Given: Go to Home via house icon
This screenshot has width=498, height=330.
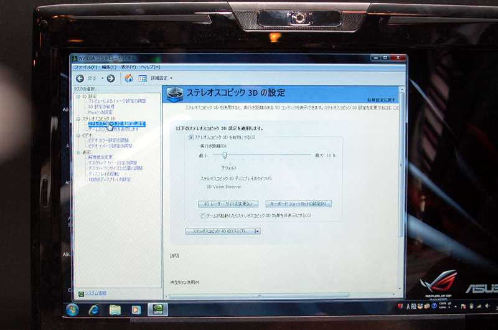Looking at the screenshot, I should (x=129, y=78).
